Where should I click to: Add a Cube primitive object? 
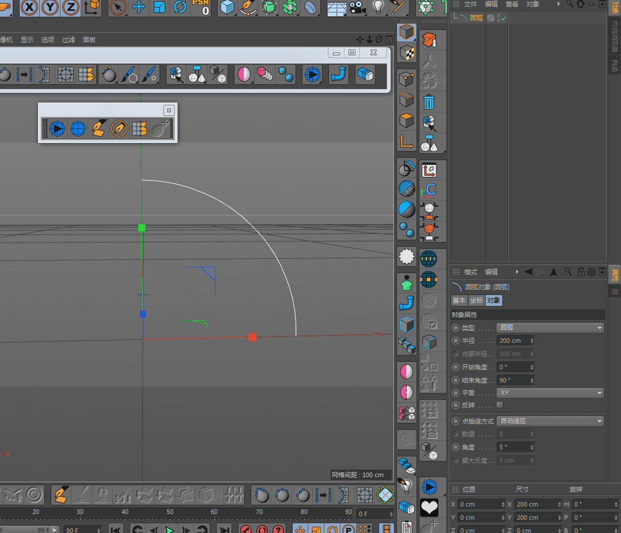click(x=228, y=7)
